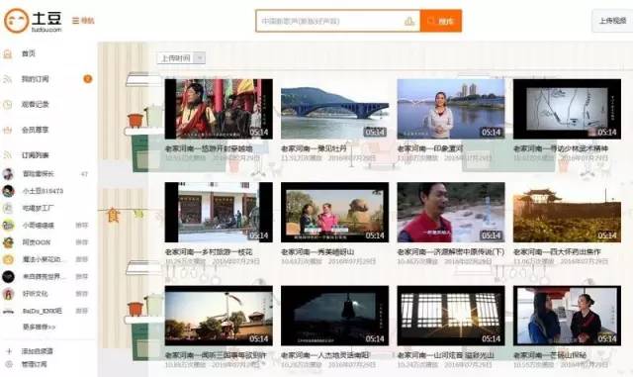
Task: Click the title text '老家河南—四大怀药出焦作'
Action: click(x=557, y=252)
